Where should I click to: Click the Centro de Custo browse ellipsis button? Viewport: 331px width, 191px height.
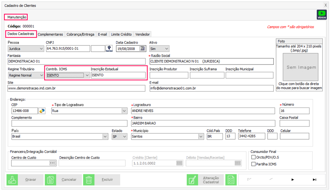tap(52, 163)
